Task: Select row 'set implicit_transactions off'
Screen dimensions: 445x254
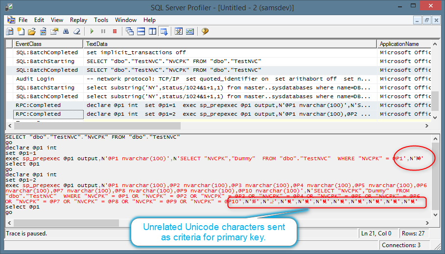Action: pos(218,53)
